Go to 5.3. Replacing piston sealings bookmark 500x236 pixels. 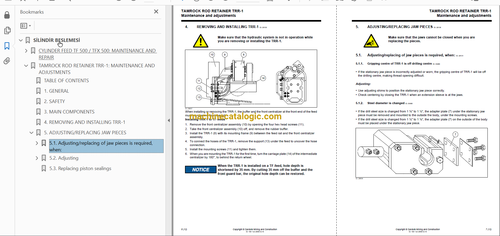tap(80, 168)
